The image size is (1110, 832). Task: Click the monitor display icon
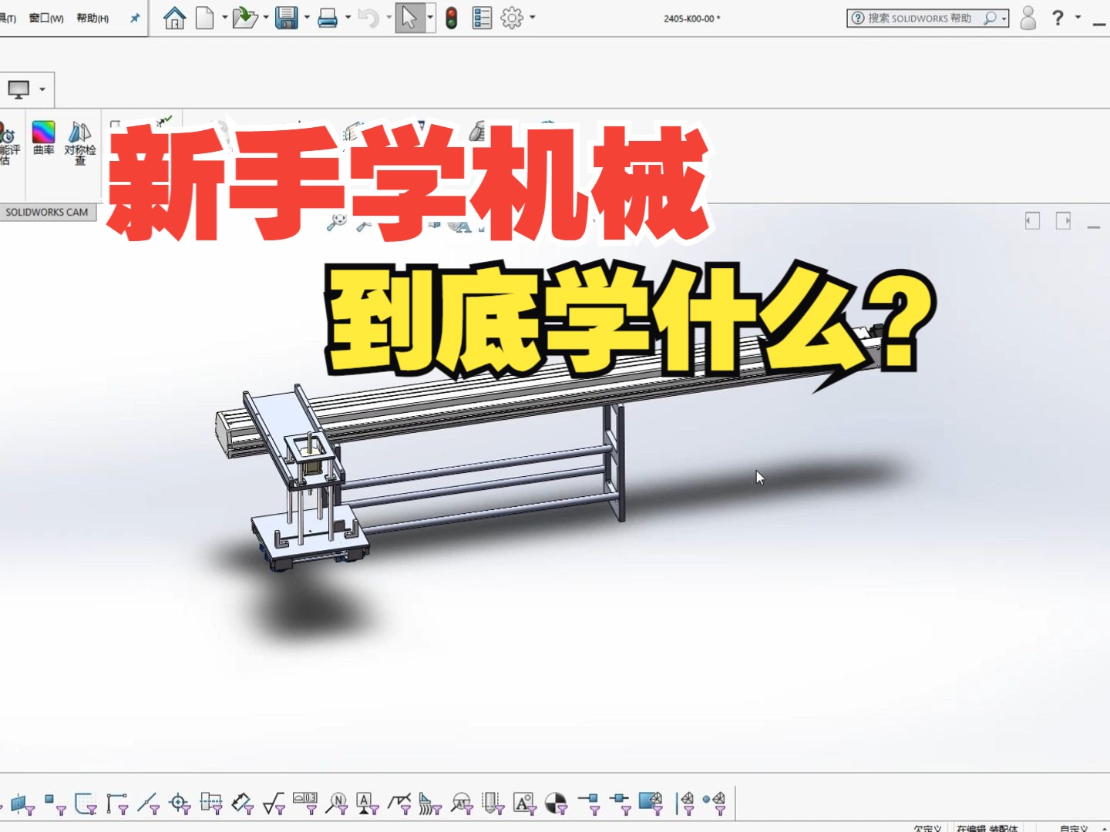(x=19, y=89)
